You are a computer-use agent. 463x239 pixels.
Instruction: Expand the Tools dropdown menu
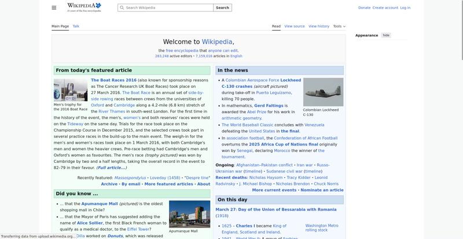point(339,26)
